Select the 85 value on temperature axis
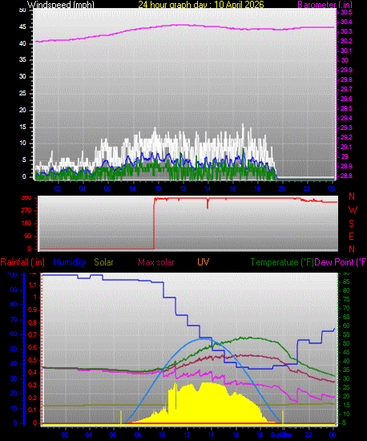Screen dimensions: 367x441 click(346, 281)
